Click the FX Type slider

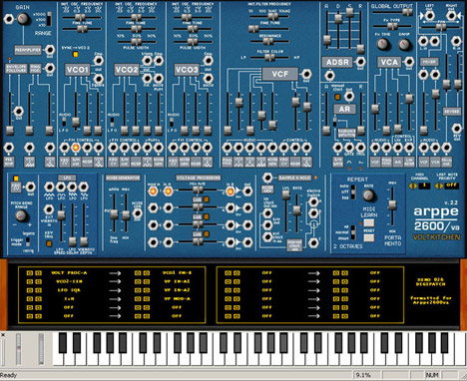[392, 26]
